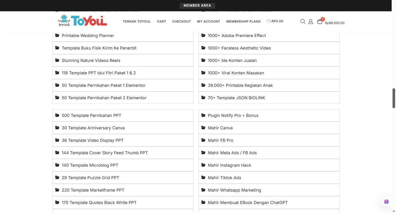The width and height of the screenshot is (396, 213).
Task: Click folder icon beside 220 Template Marketframe PPT
Action: (x=57, y=190)
